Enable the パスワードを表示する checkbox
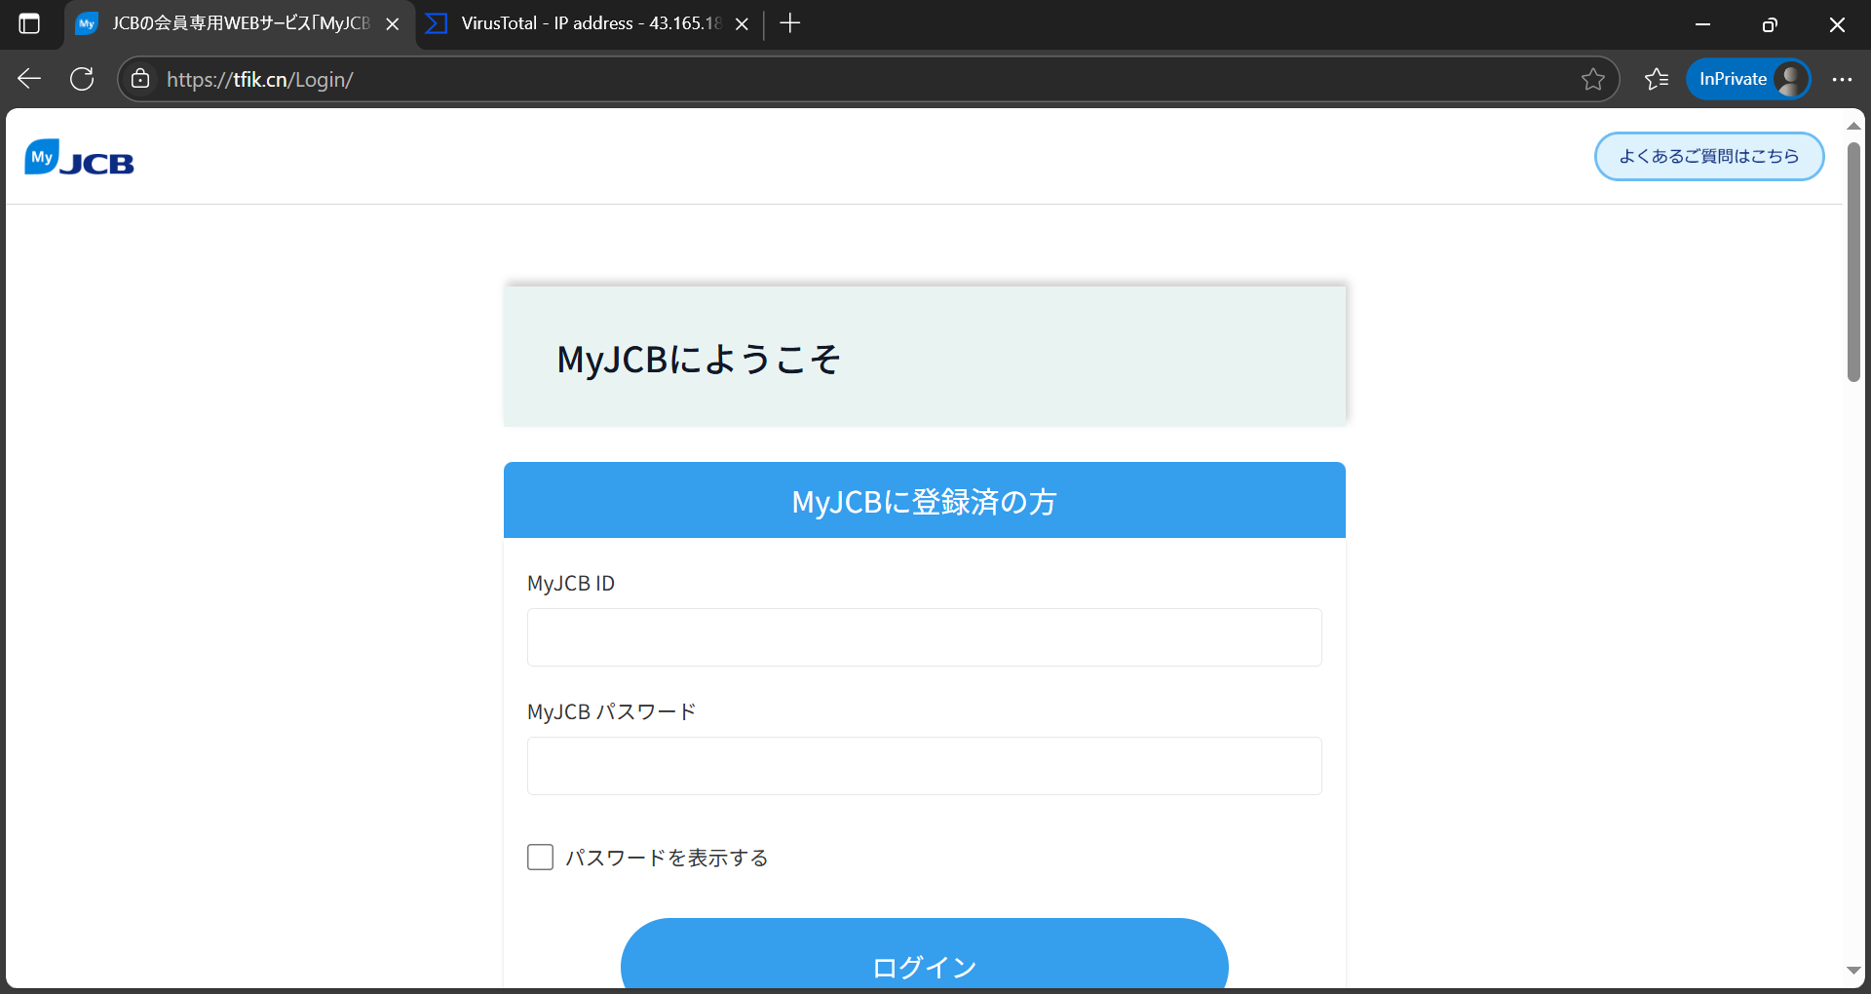 point(540,857)
